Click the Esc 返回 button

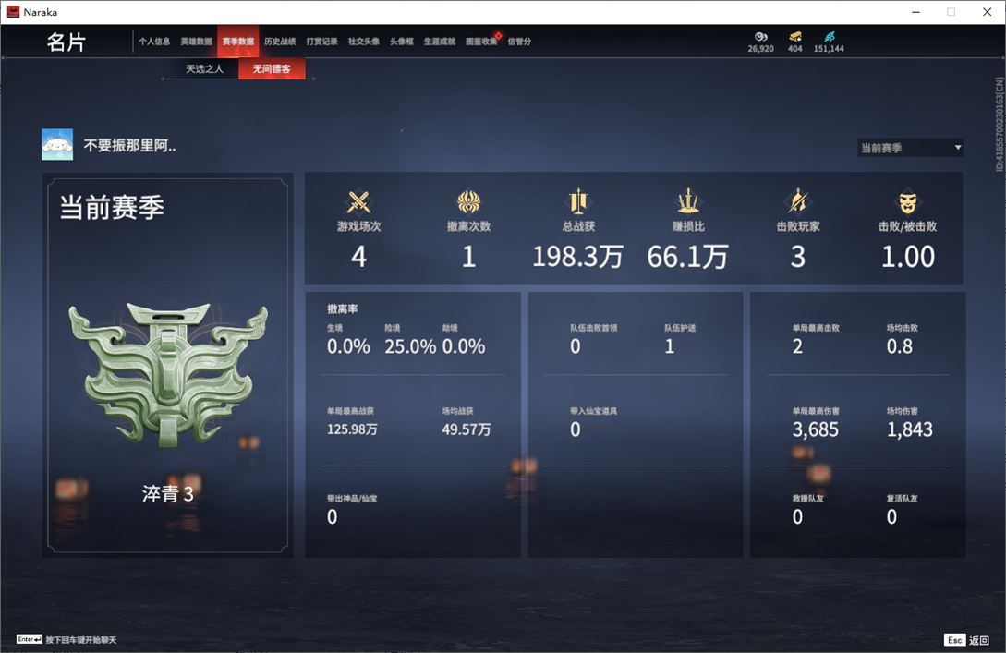967,640
